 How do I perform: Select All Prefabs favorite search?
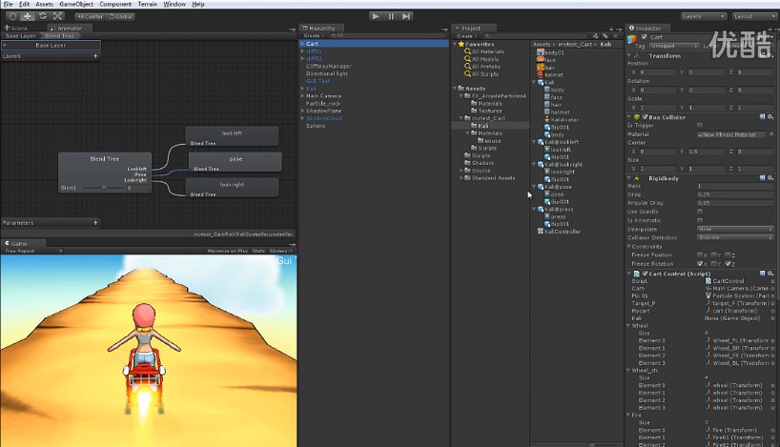coord(482,67)
